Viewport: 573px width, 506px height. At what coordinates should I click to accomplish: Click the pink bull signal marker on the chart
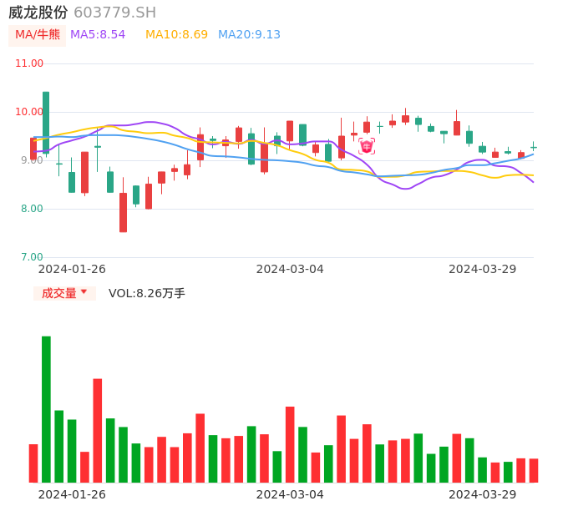click(x=367, y=146)
